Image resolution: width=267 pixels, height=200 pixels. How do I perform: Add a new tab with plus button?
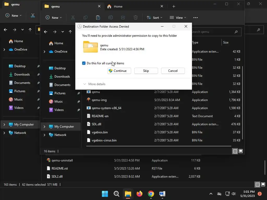click(174, 7)
